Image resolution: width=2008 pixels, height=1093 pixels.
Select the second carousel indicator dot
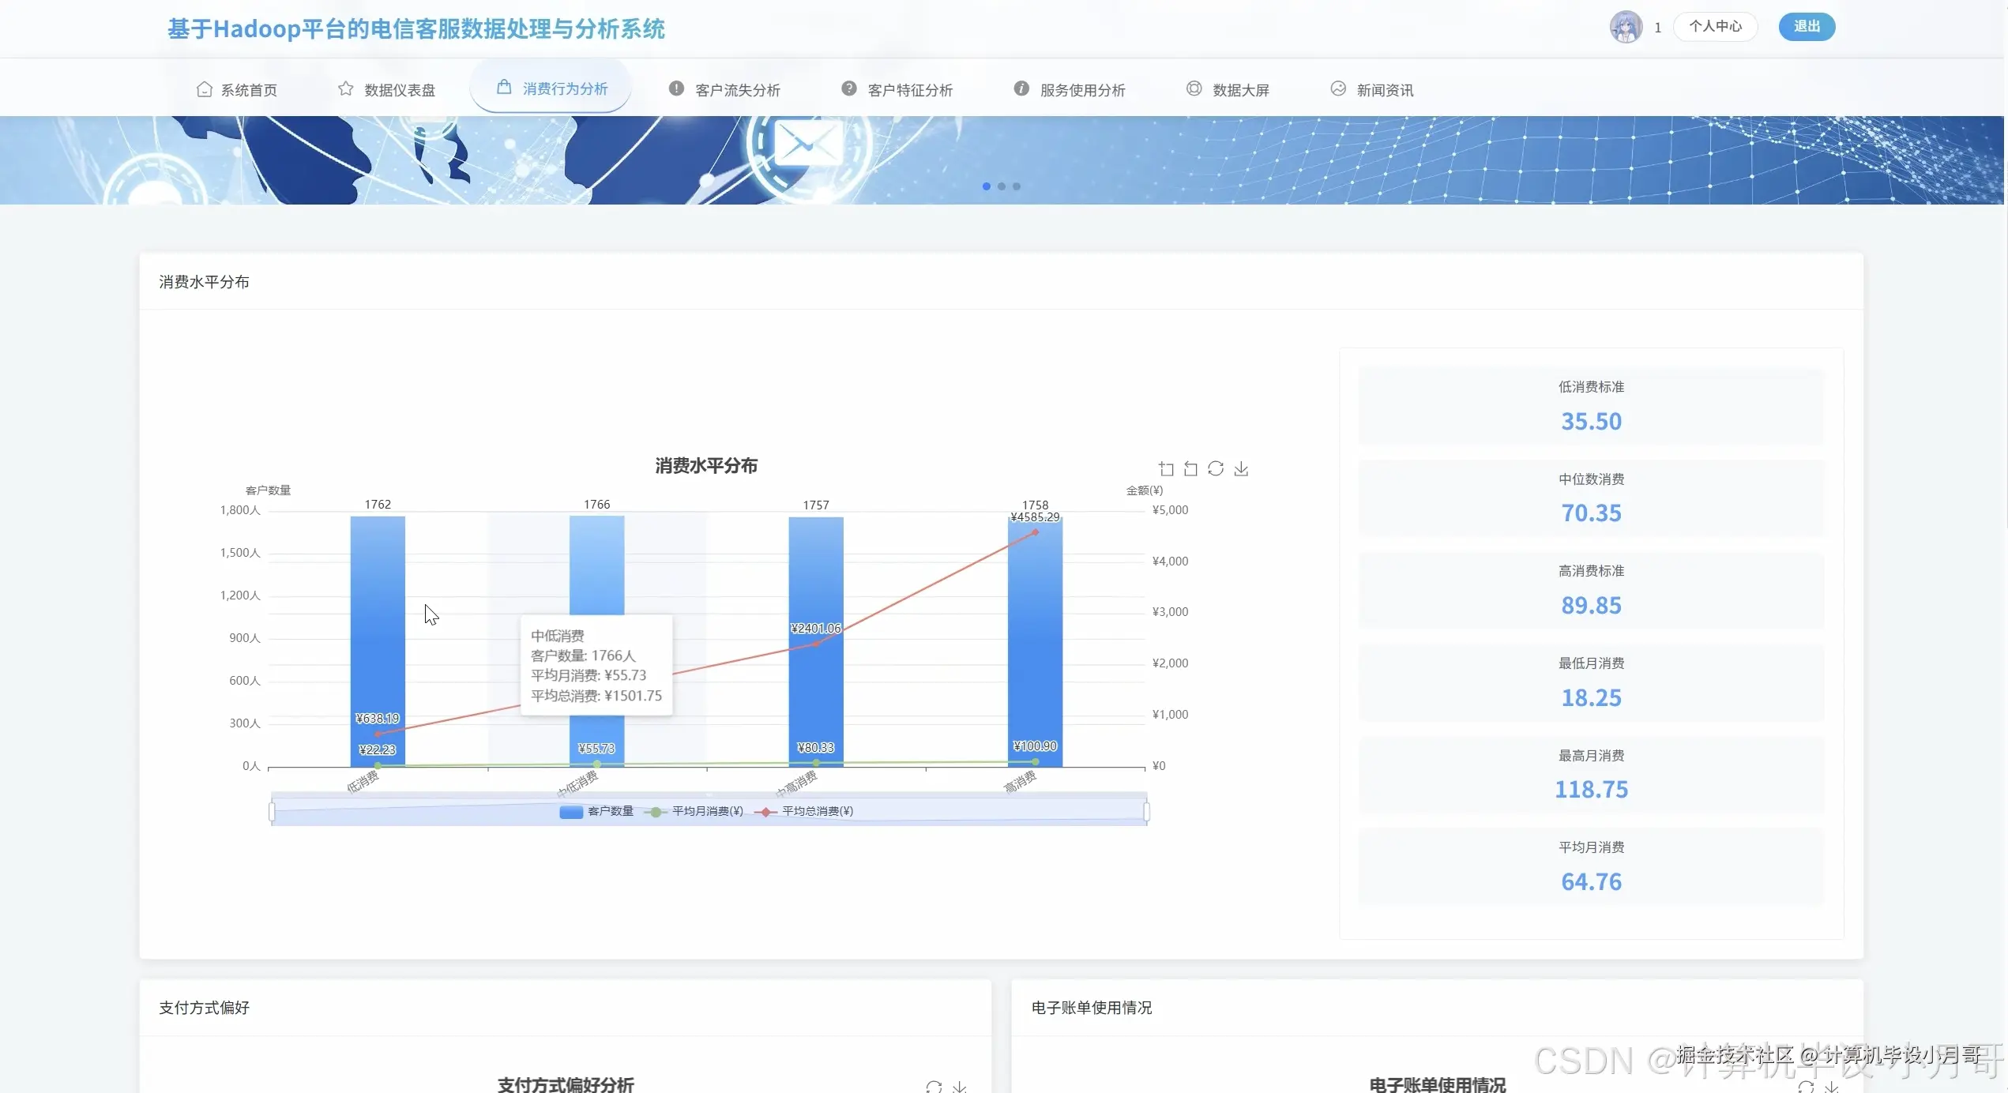point(1001,186)
